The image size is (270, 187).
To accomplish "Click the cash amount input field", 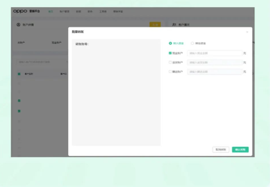I will pos(215,53).
